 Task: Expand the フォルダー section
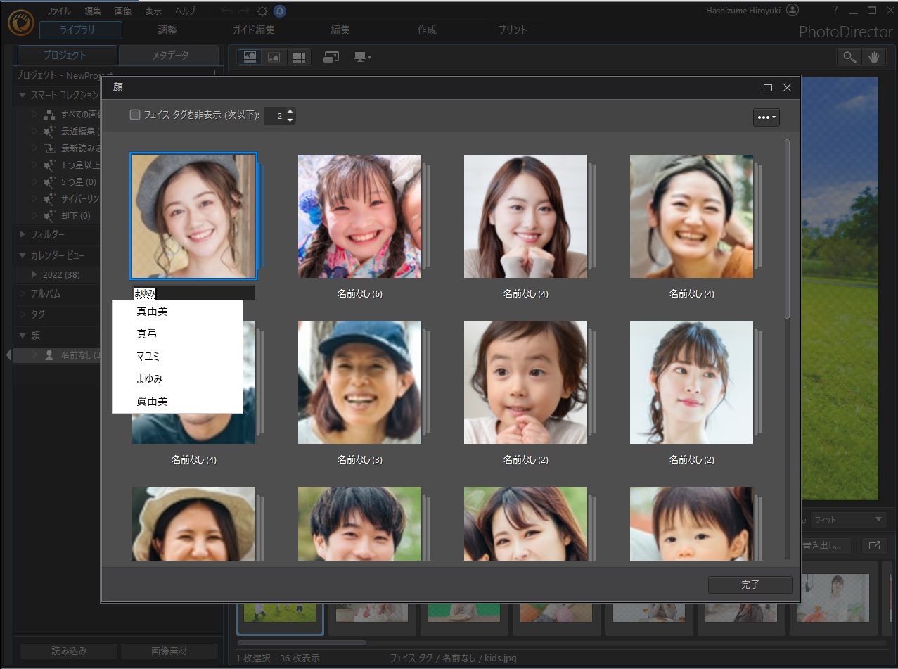(x=23, y=234)
